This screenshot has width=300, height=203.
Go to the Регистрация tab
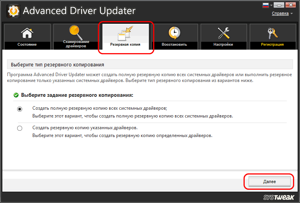[x=272, y=37]
